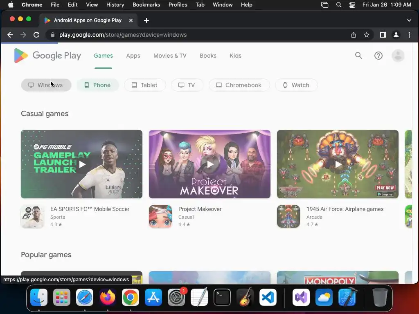Bookmark this tab with star icon
The height and width of the screenshot is (314, 419).
coord(367,35)
